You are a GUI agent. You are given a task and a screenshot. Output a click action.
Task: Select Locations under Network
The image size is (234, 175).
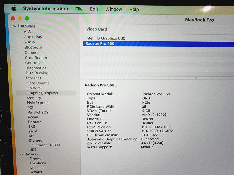coord(38,163)
